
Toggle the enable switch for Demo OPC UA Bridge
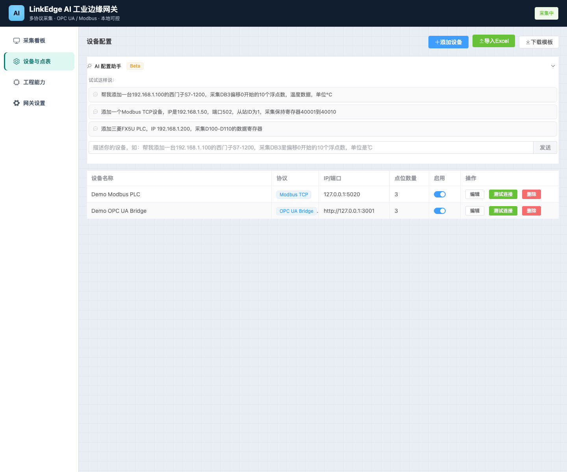[440, 211]
